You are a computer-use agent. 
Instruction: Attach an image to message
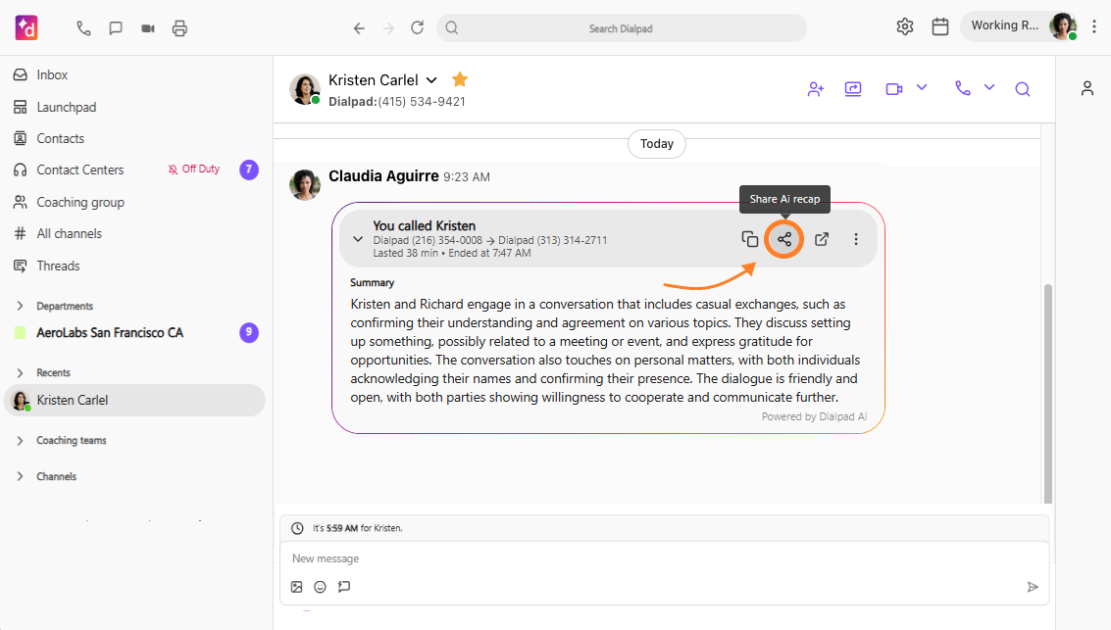297,587
